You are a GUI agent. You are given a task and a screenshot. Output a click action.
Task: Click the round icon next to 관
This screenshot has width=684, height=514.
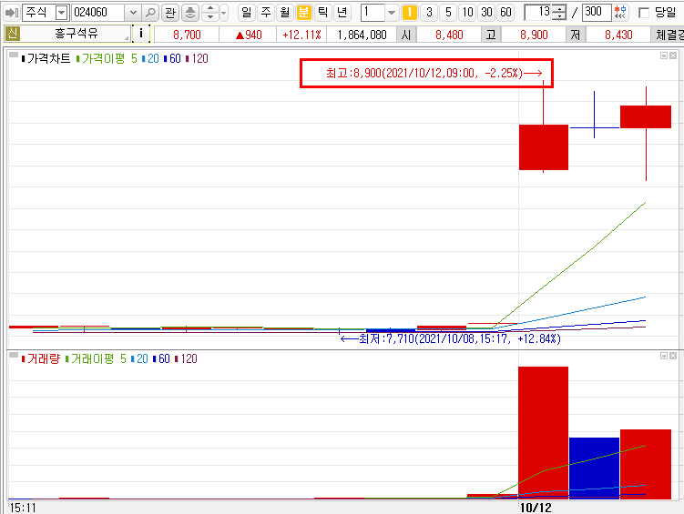point(189,13)
